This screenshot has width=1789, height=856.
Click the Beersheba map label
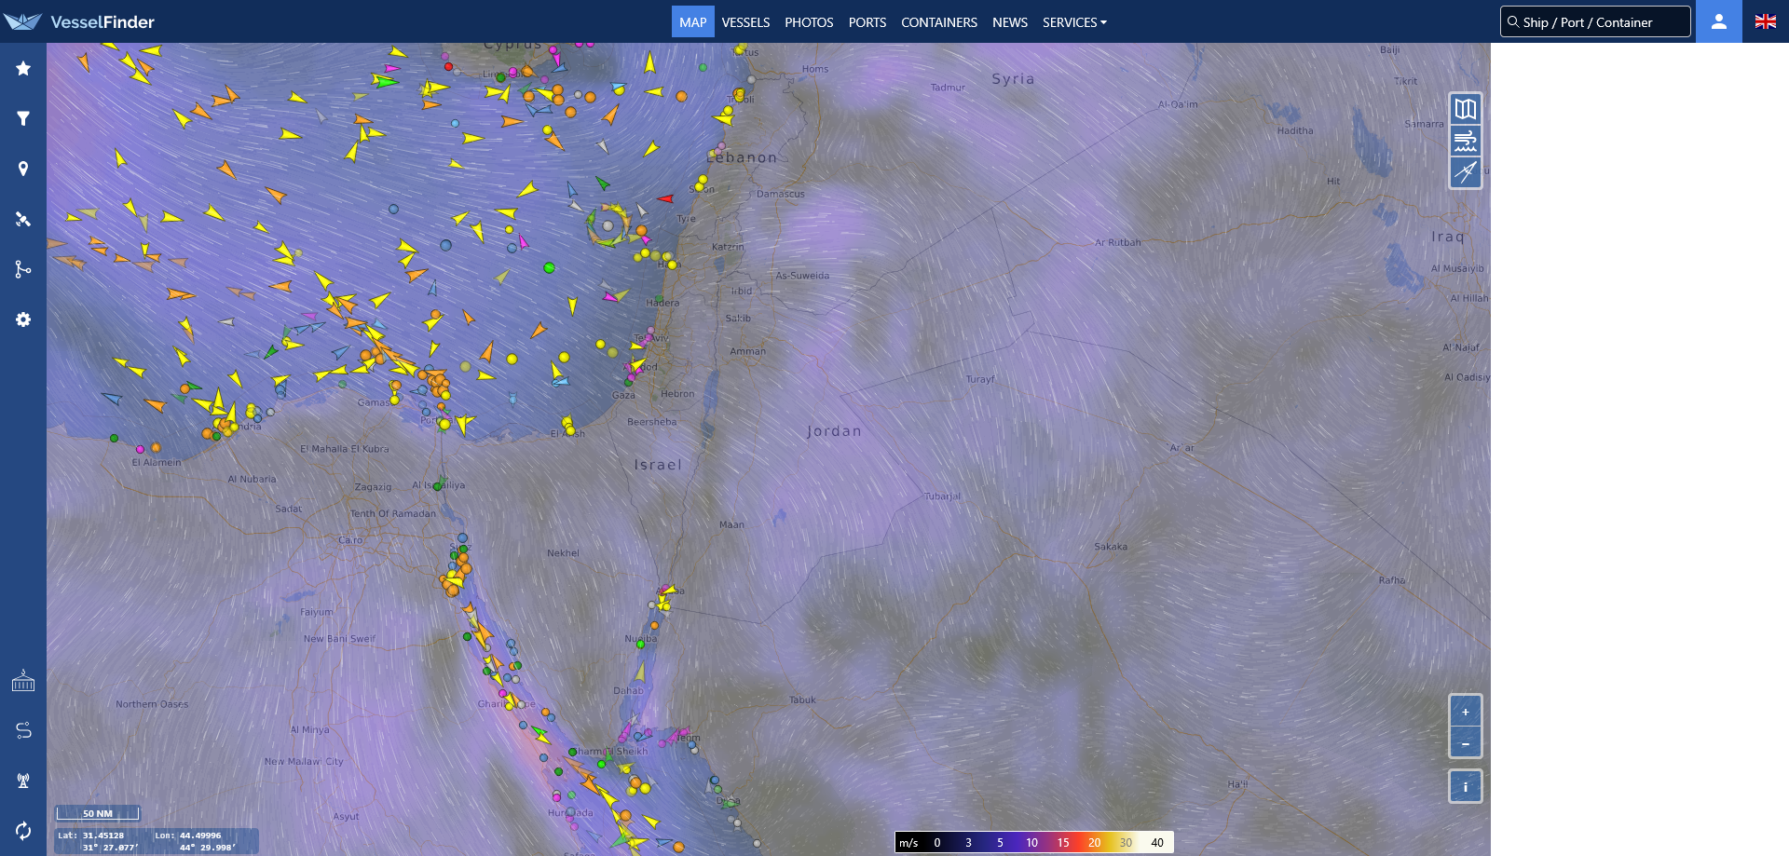(651, 422)
